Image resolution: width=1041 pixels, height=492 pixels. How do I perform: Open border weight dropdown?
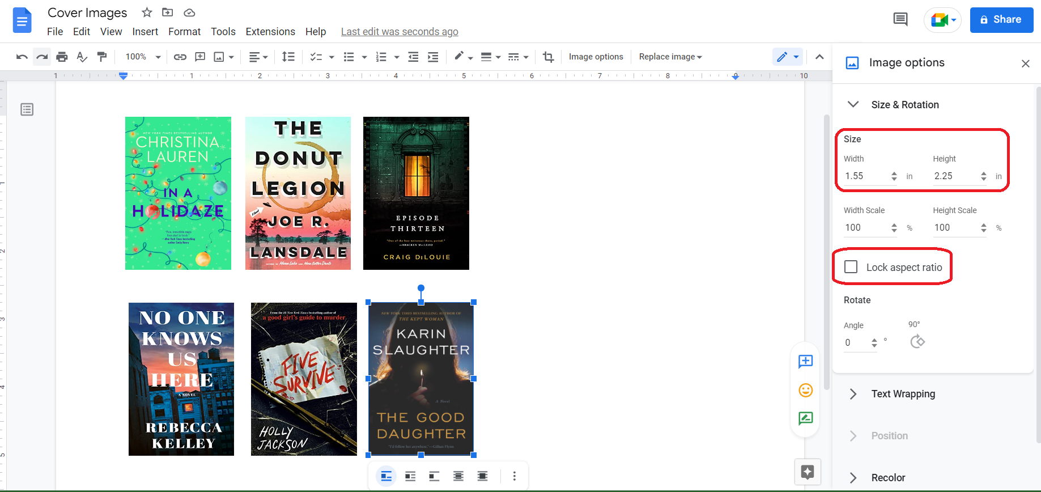pyautogui.click(x=491, y=57)
